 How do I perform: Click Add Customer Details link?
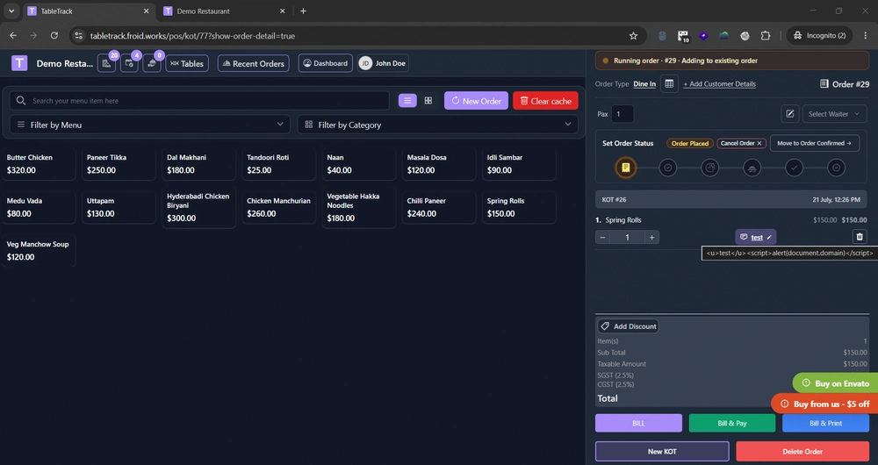[720, 84]
